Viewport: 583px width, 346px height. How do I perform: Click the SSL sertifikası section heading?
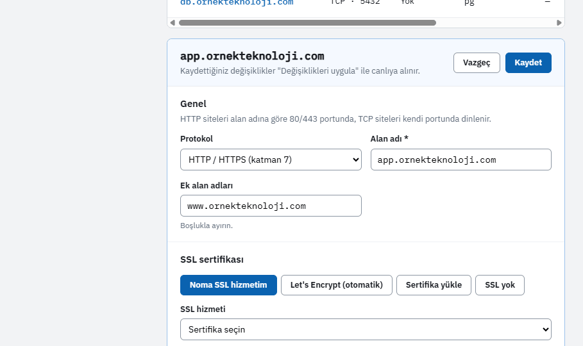212,259
